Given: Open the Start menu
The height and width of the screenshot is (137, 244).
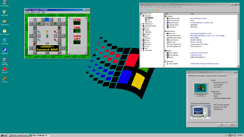Looking at the screenshot, I should pos(4,135).
